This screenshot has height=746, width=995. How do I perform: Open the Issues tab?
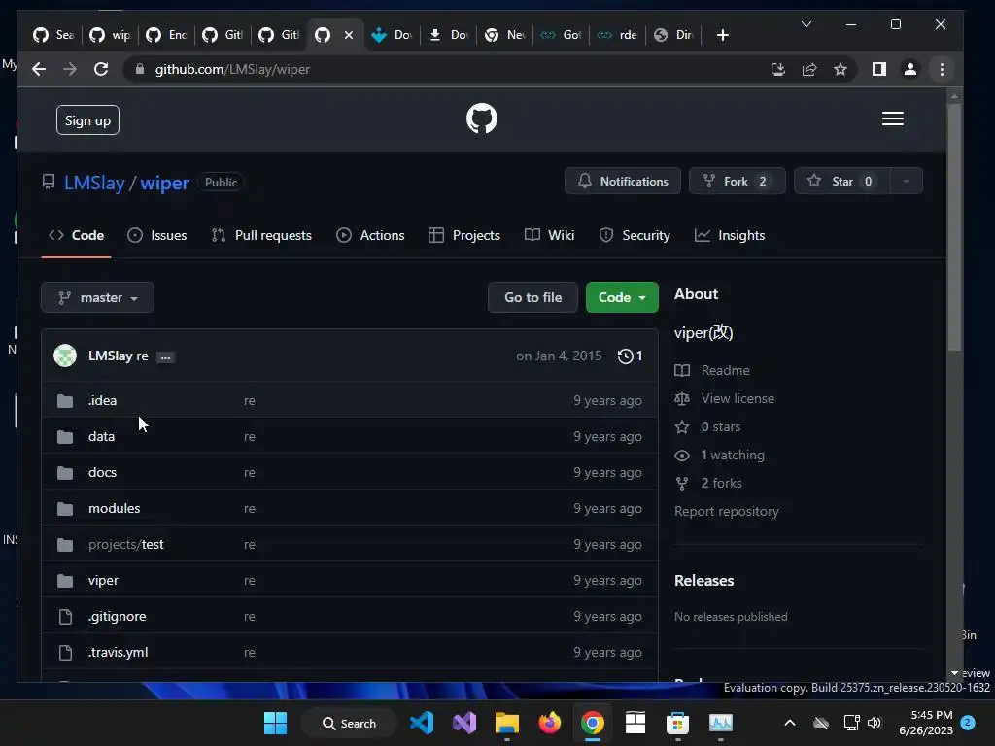pos(157,235)
